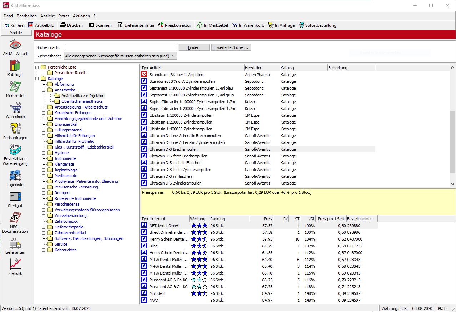The image size is (456, 312).
Task: Expand the Hygiene folder
Action: pyautogui.click(x=44, y=153)
